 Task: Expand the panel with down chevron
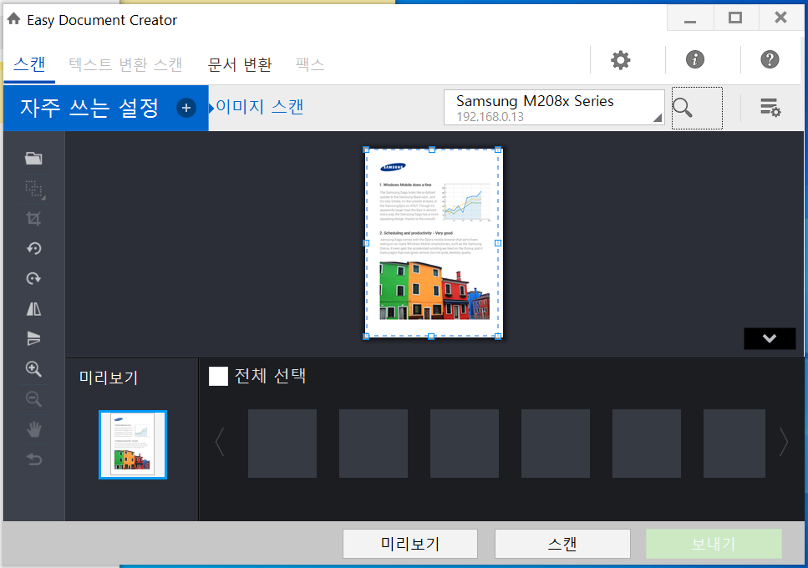770,338
